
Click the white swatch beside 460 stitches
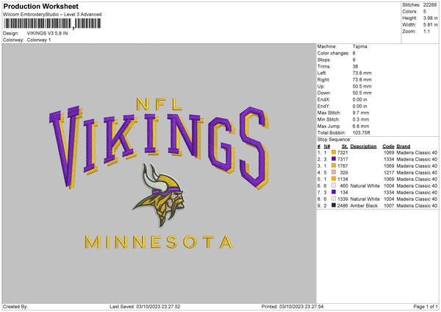point(334,185)
